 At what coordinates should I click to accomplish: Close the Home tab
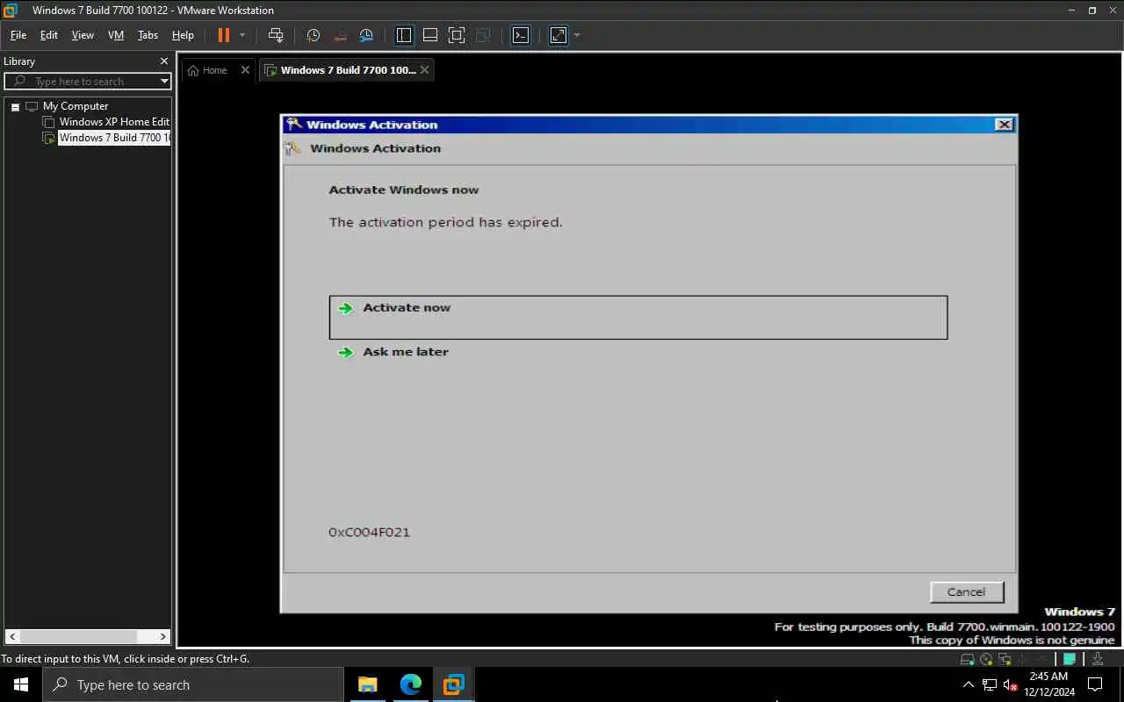245,70
